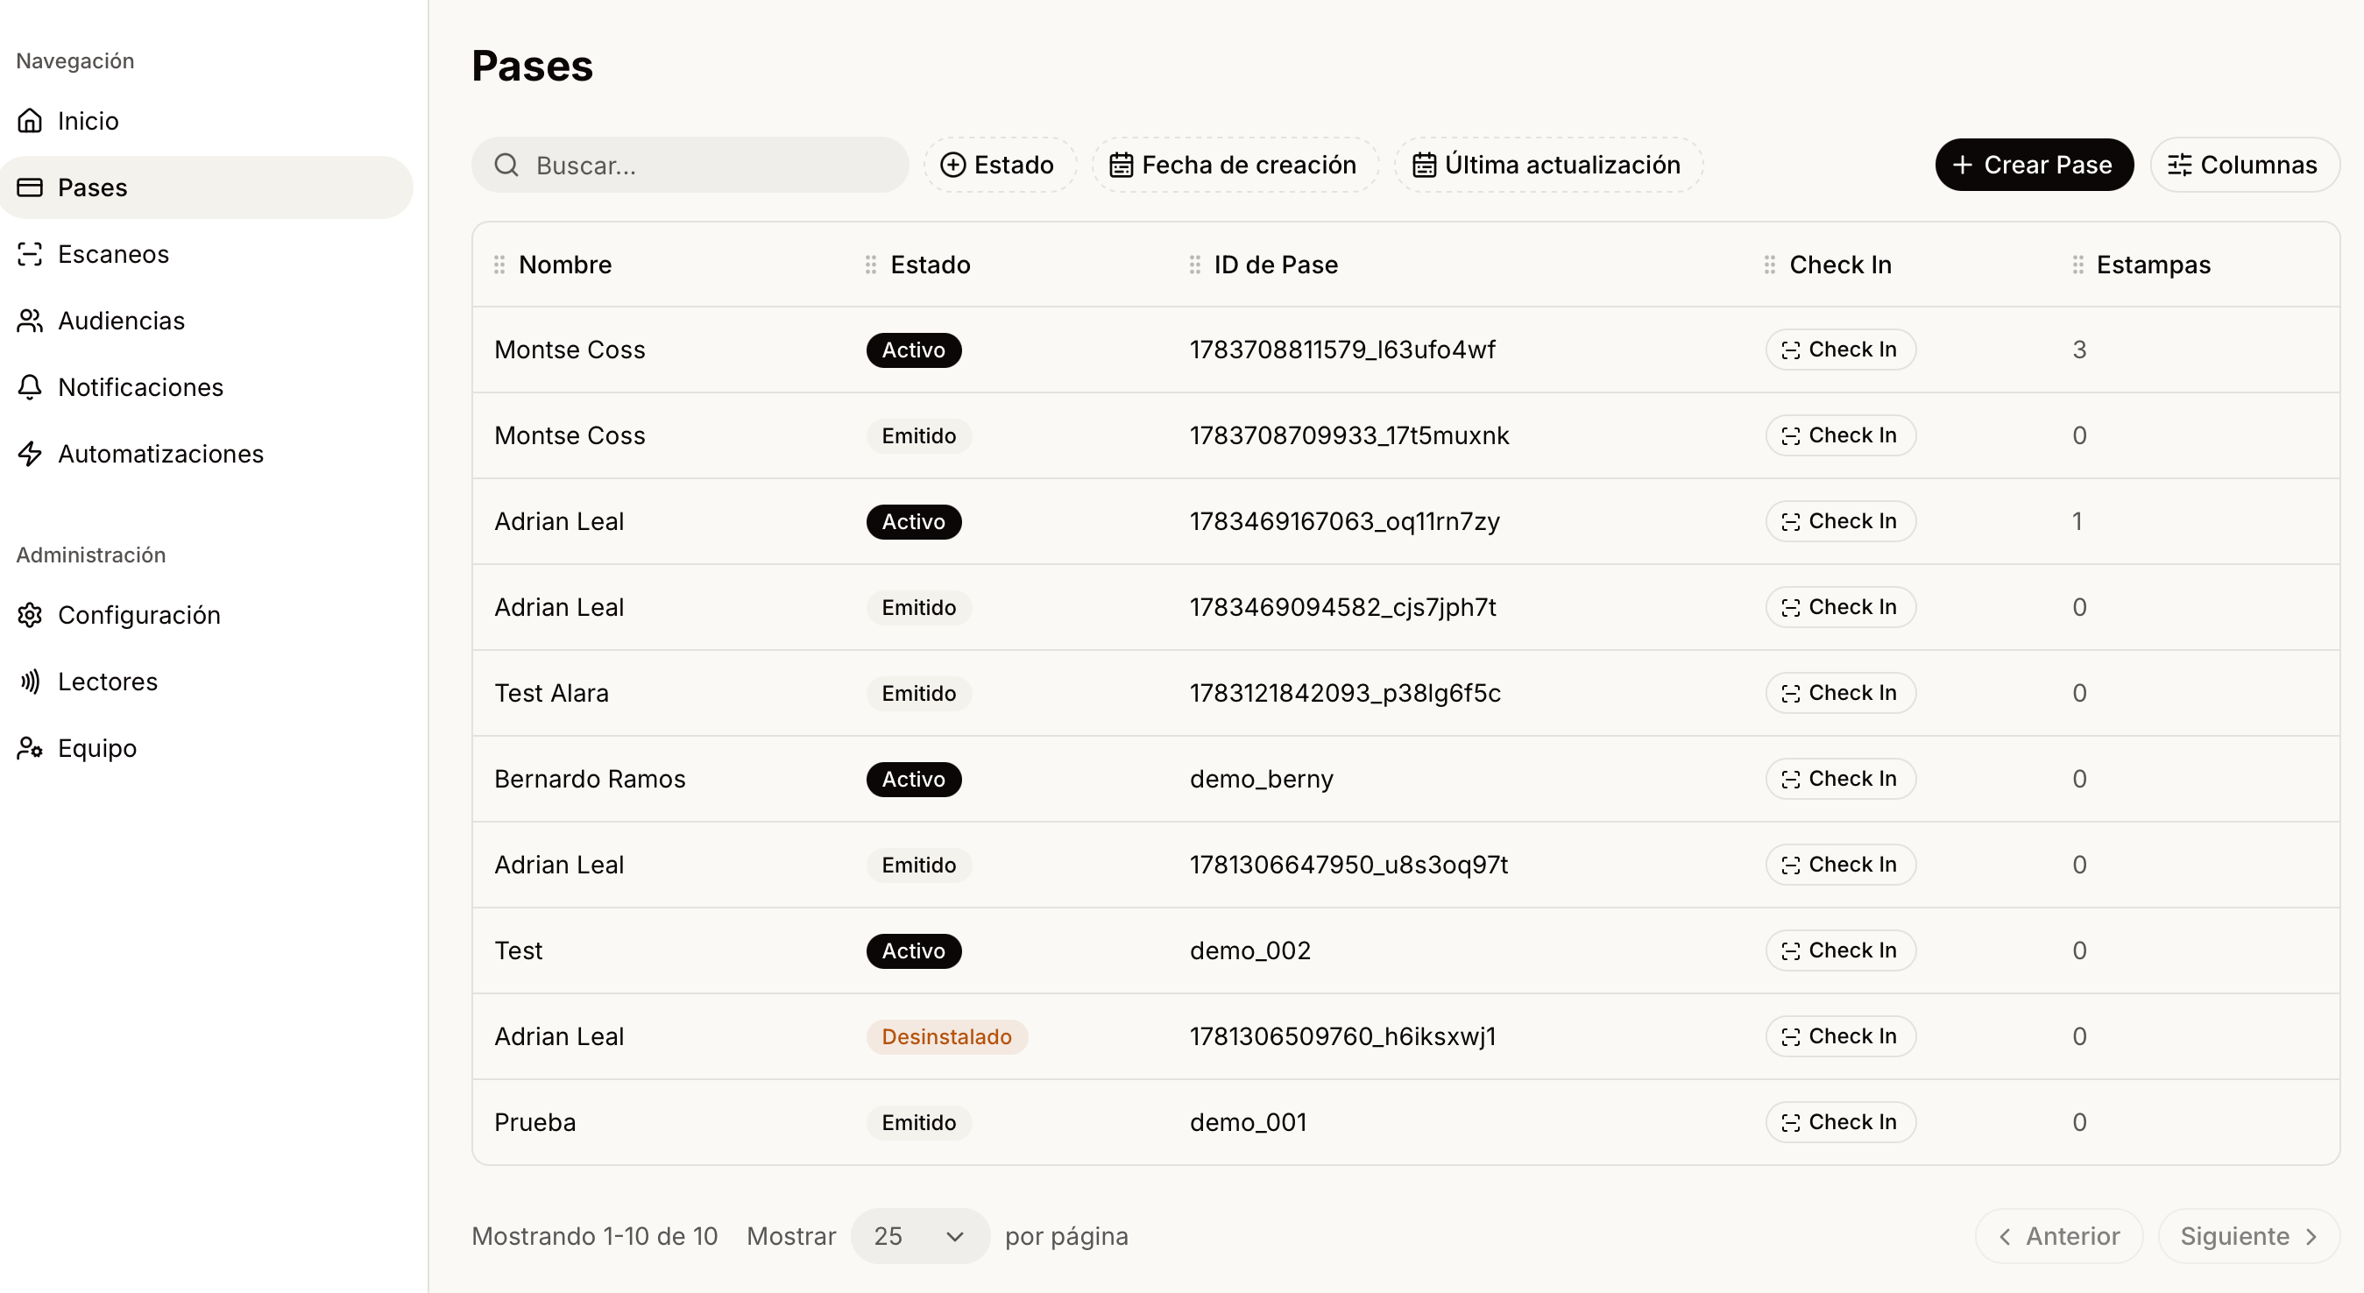Click the drag handle of Check In column
Screen dimensions: 2364x1293
pyautogui.click(x=1770, y=265)
